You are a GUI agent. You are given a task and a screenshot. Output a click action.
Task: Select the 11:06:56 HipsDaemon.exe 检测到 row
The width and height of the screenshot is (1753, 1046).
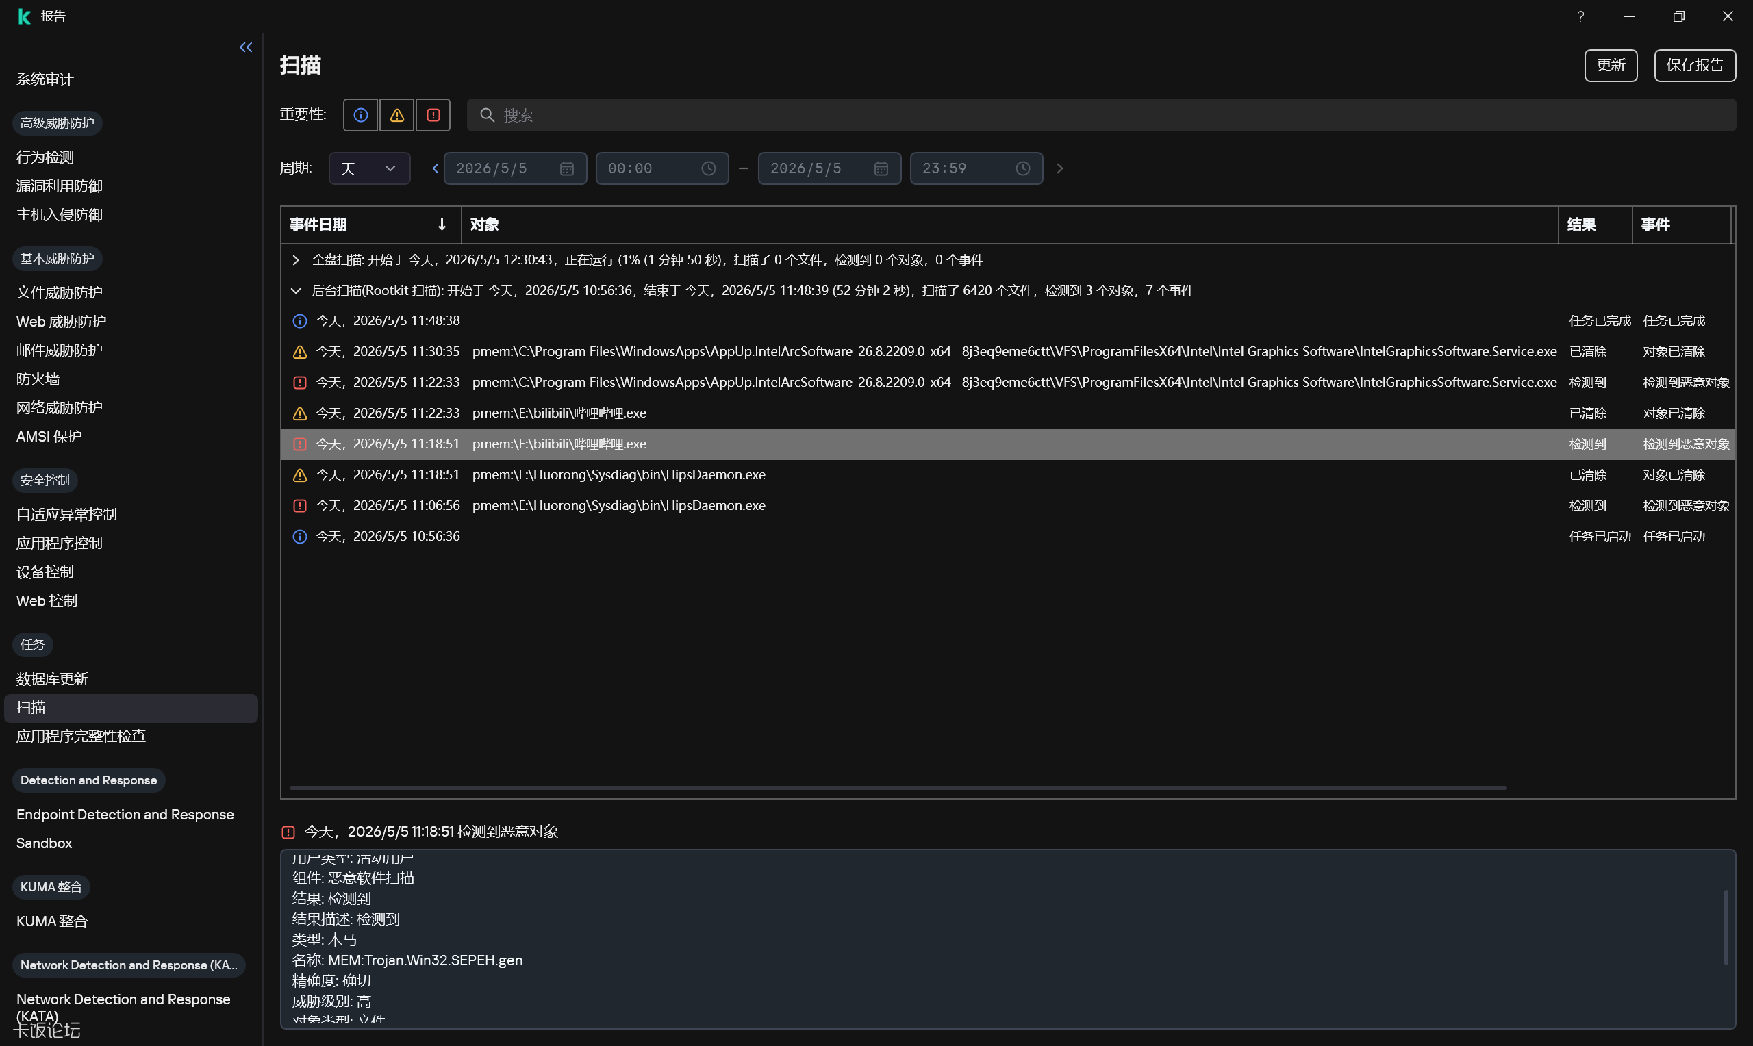[x=1008, y=506]
